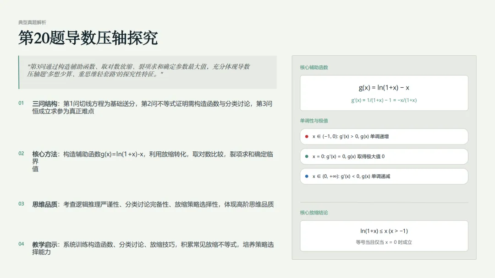This screenshot has height=278, width=495.
Task: Select the bold heading 教学启示
Action: click(x=44, y=244)
